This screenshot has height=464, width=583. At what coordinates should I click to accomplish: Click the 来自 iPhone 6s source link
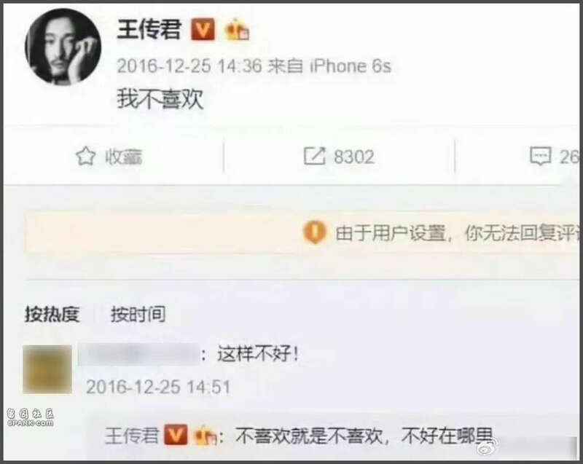pyautogui.click(x=329, y=66)
